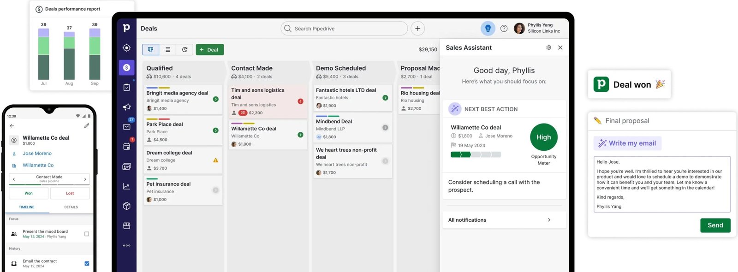Switch to DETAILS tab on phone
The image size is (738, 272).
click(71, 207)
